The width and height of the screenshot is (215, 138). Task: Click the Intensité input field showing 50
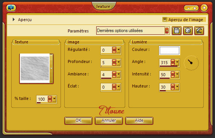(165, 75)
